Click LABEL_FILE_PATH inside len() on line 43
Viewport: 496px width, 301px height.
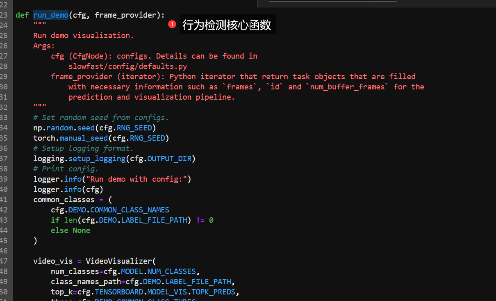[154, 220]
